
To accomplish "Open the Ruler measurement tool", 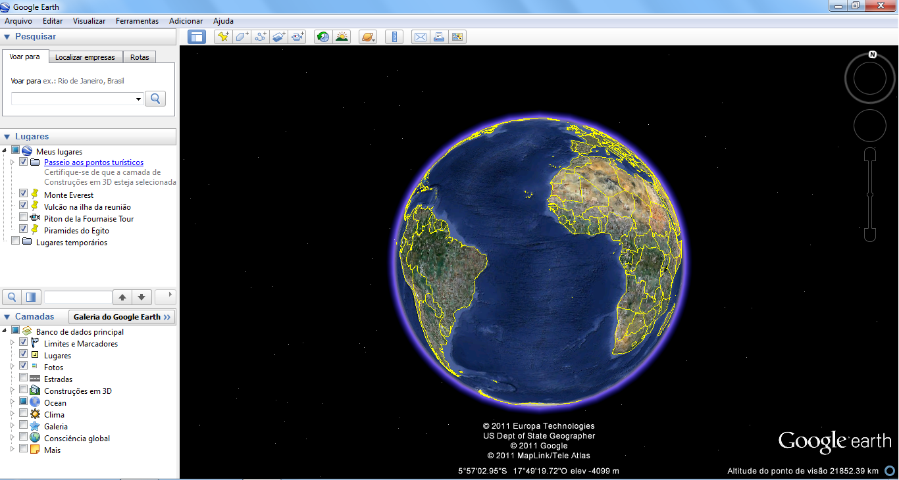I will 394,37.
